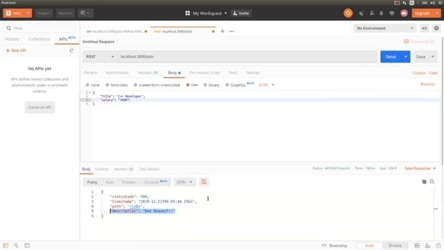
Task: Open the tab options ellipsis menu
Action: click(232, 31)
